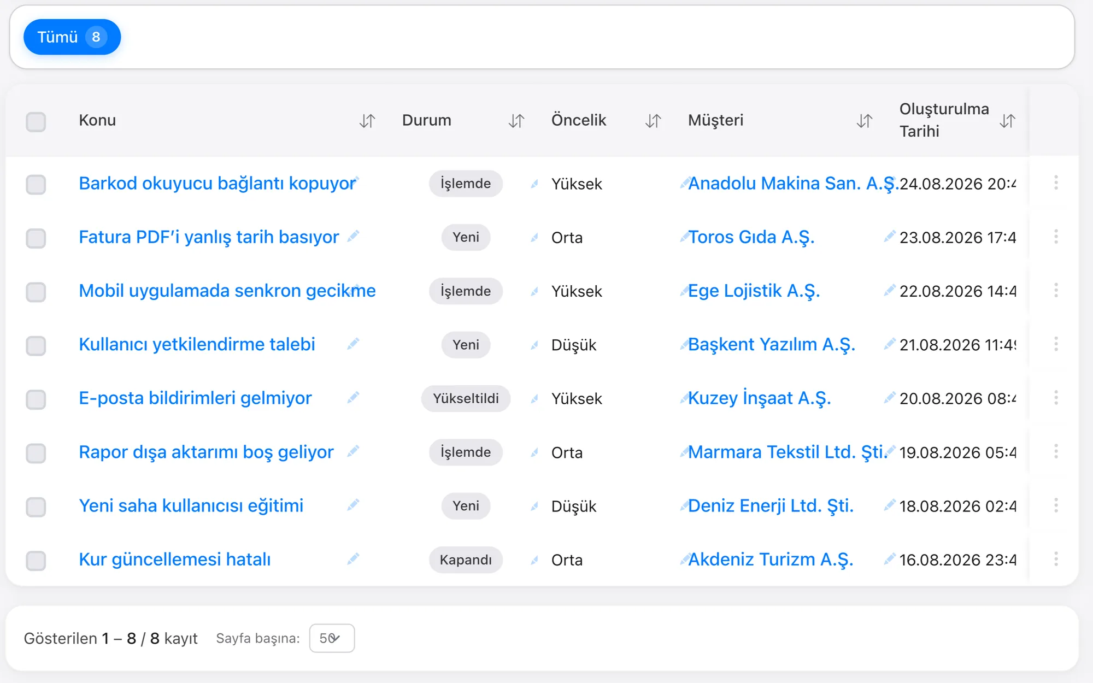Click the Kapandı status badge
Image resolution: width=1093 pixels, height=683 pixels.
point(466,560)
